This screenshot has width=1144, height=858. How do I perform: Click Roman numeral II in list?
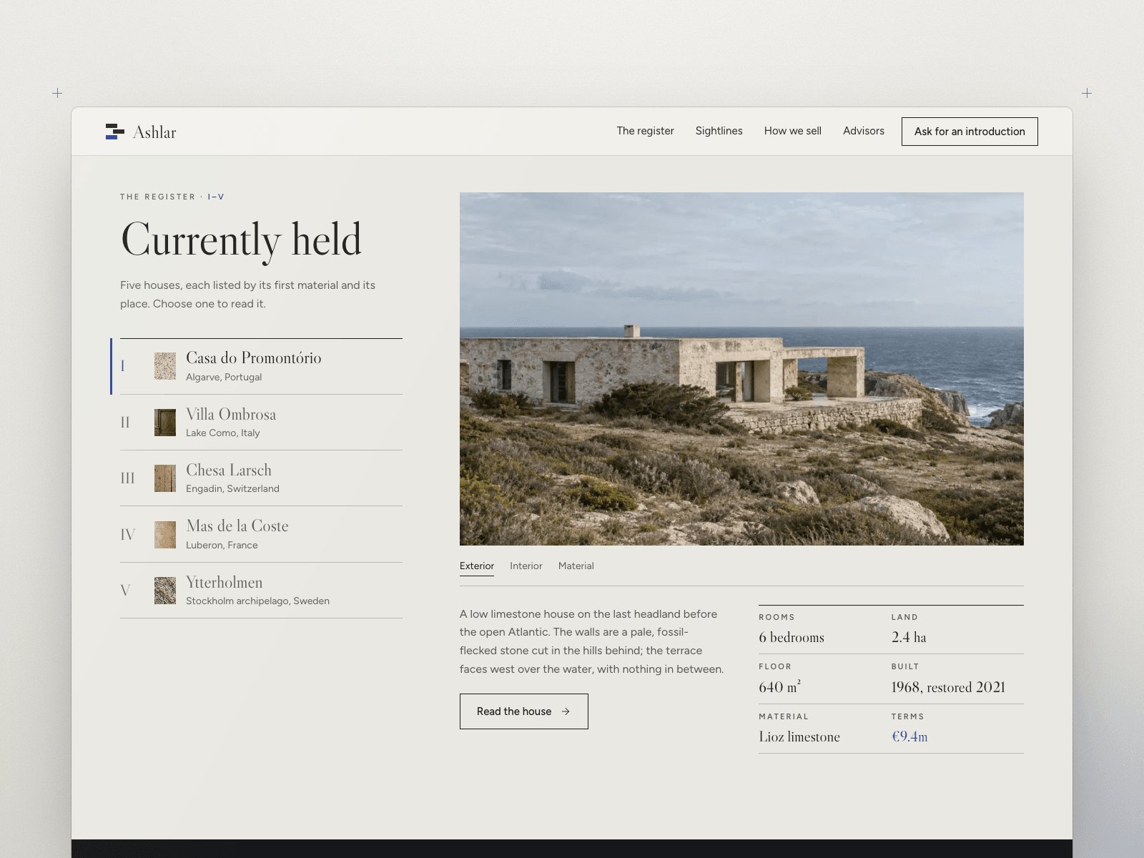tap(125, 423)
